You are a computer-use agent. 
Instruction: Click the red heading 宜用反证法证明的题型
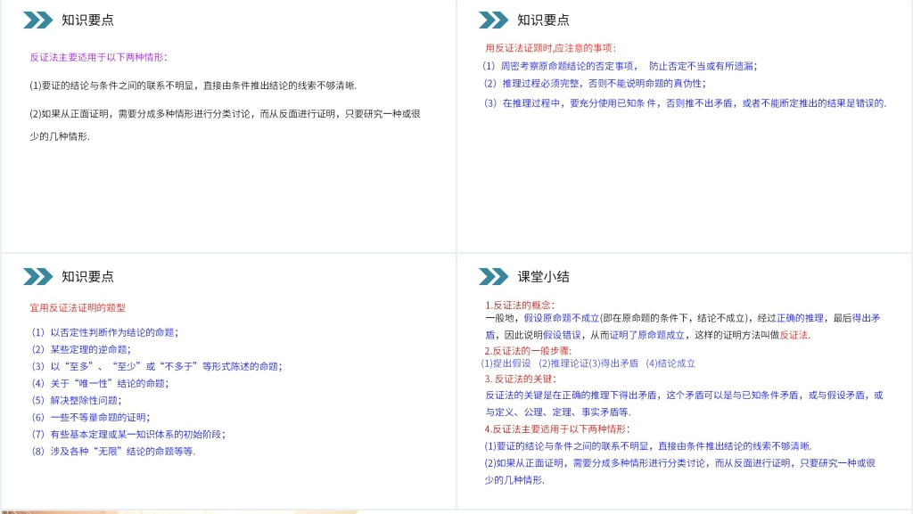click(x=78, y=308)
